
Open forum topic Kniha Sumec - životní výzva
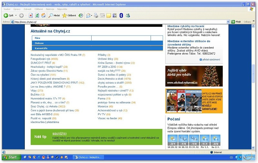click(x=114, y=63)
